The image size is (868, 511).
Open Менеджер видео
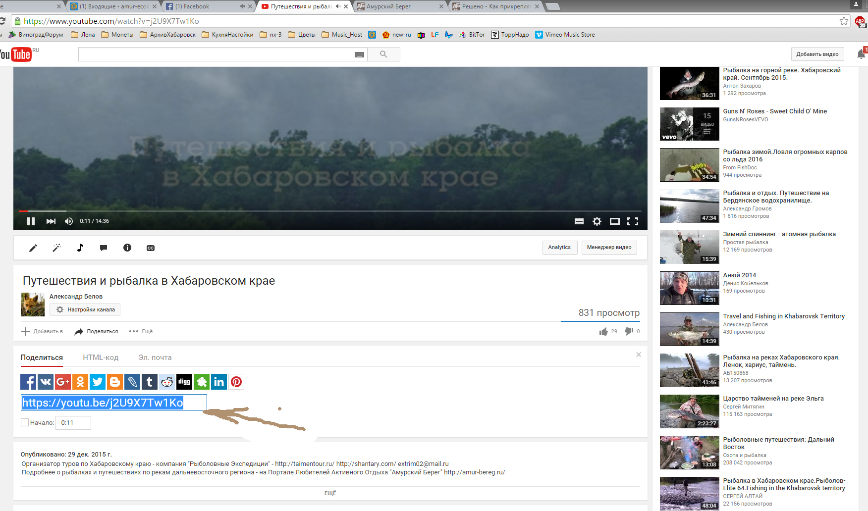point(609,248)
